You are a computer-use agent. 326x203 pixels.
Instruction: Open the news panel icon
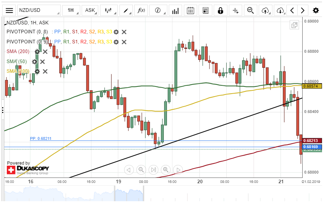click(x=205, y=10)
